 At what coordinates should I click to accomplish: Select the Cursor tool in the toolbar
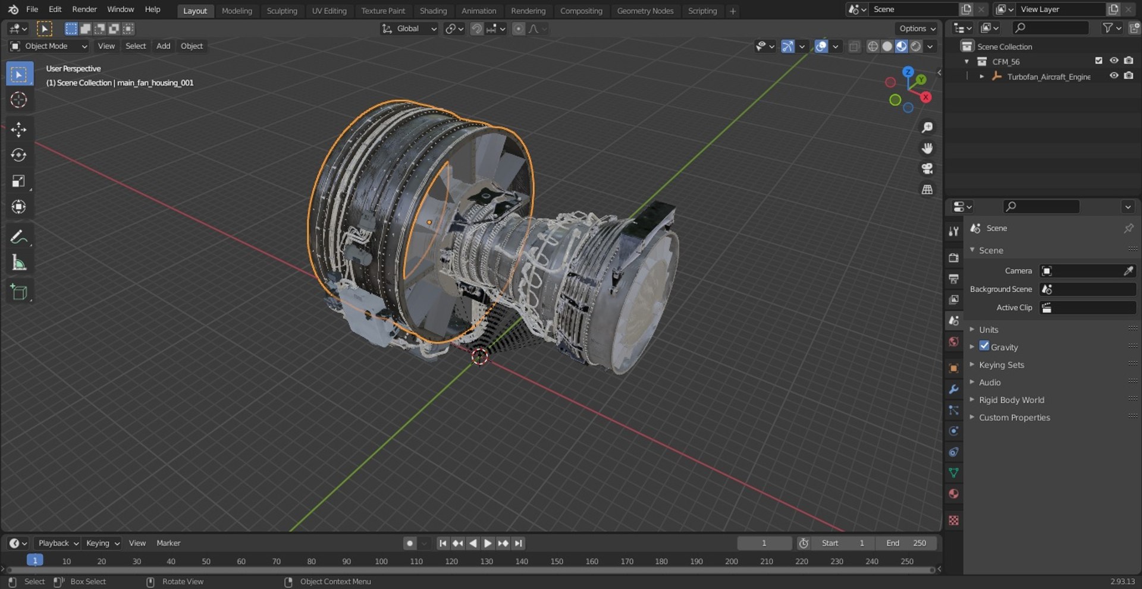[19, 100]
